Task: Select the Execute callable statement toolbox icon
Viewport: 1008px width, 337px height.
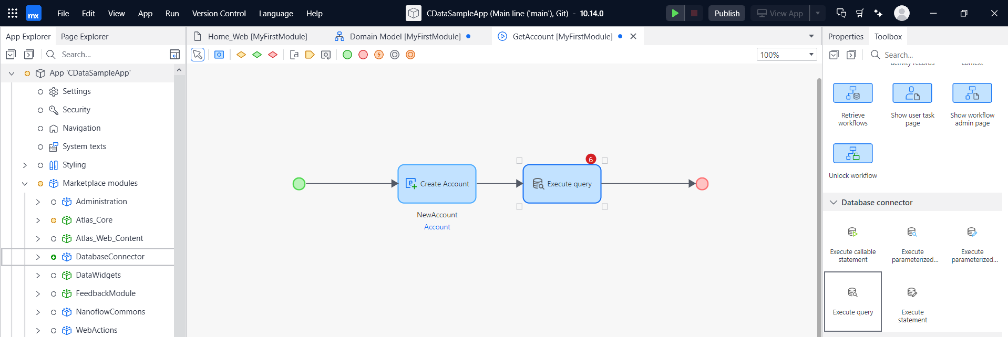Action: tap(852, 233)
